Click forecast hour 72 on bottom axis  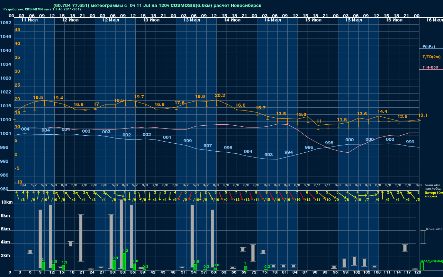254,272
